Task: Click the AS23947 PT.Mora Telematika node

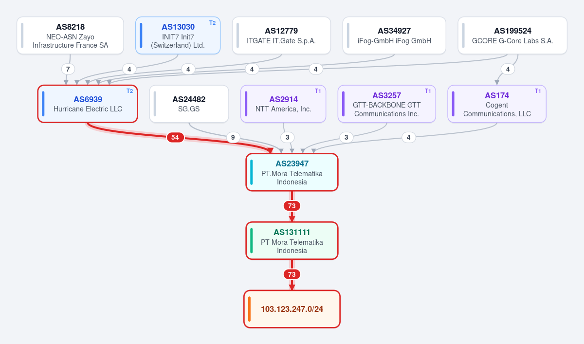Action: [292, 172]
